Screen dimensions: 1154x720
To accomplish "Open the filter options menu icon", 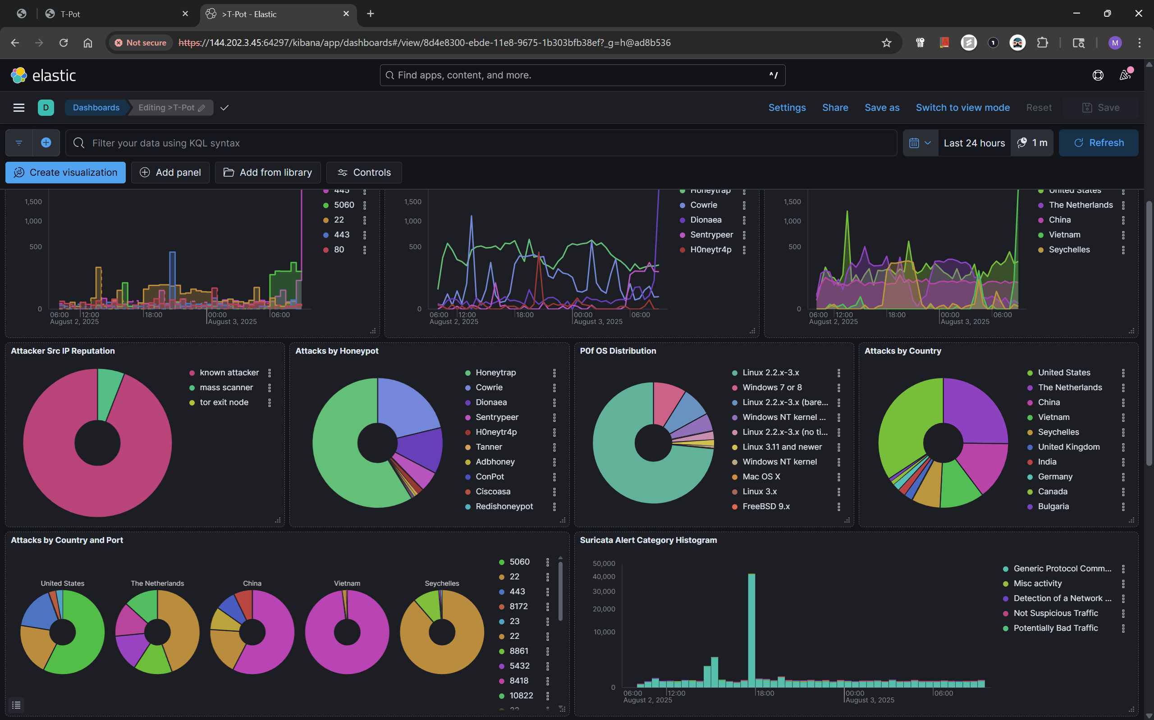I will (x=19, y=143).
